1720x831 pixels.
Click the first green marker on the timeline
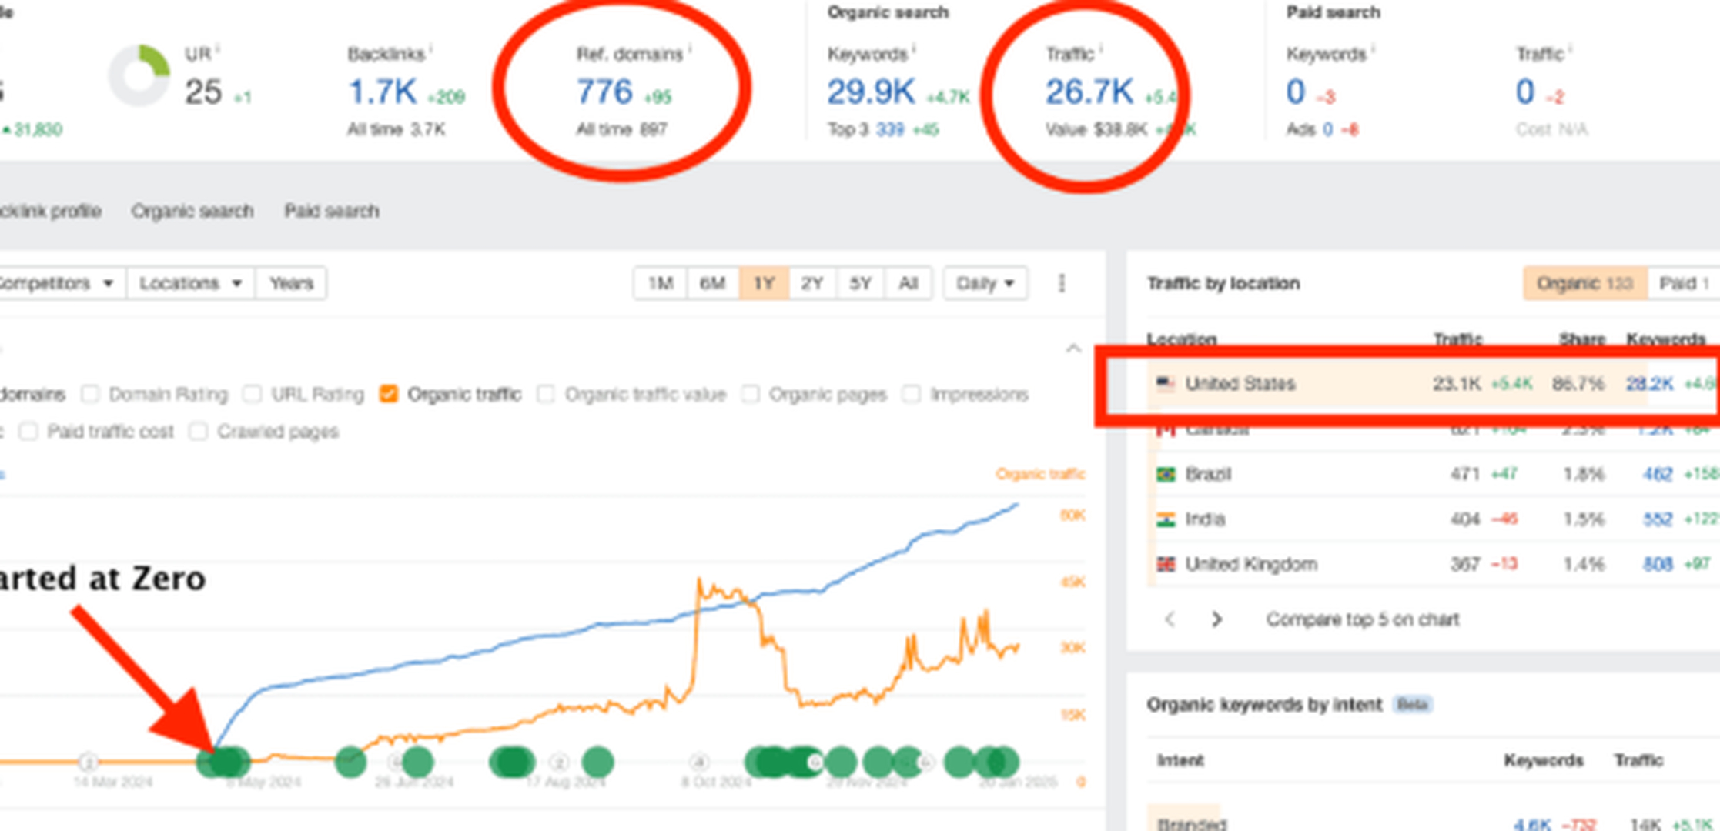[209, 763]
